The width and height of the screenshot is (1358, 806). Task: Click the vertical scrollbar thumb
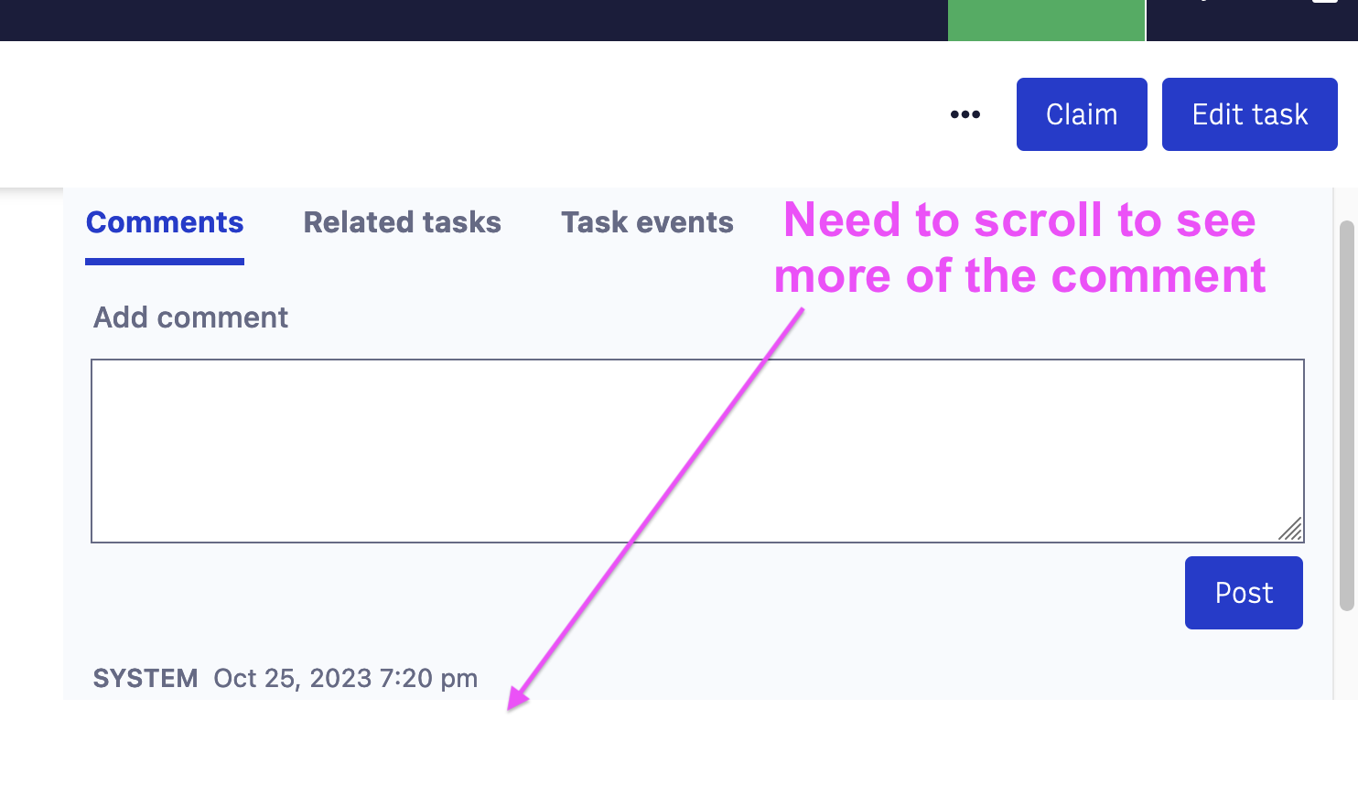point(1346,415)
